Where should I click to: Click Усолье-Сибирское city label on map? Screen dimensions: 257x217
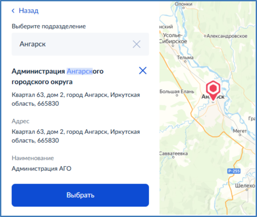173,38
